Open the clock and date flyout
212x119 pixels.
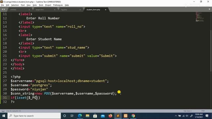[x=199, y=116]
